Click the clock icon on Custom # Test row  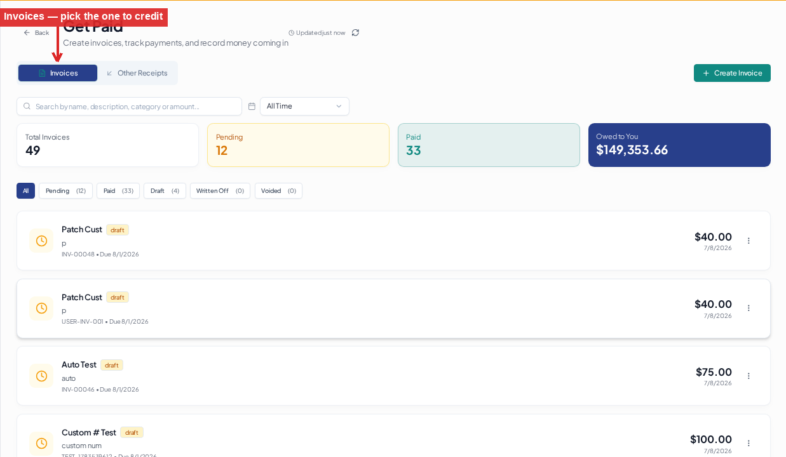click(41, 443)
